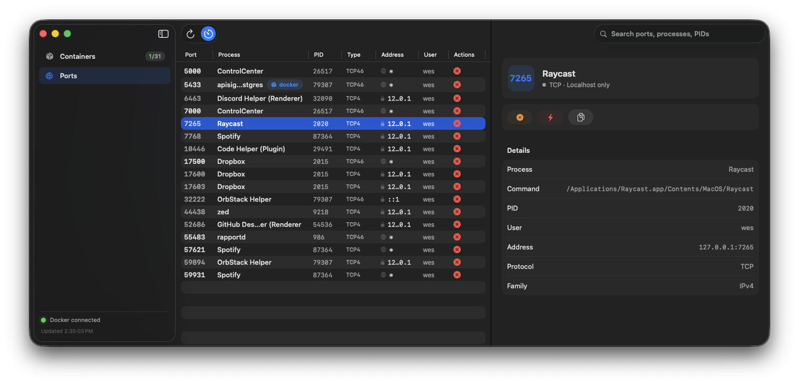Click in the search ports field
Viewport: 799px width, 385px height.
tap(680, 34)
